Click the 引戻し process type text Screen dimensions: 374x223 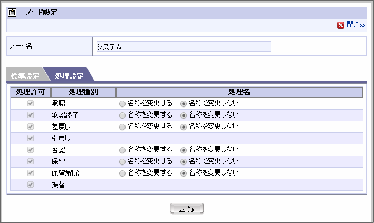pos(61,138)
